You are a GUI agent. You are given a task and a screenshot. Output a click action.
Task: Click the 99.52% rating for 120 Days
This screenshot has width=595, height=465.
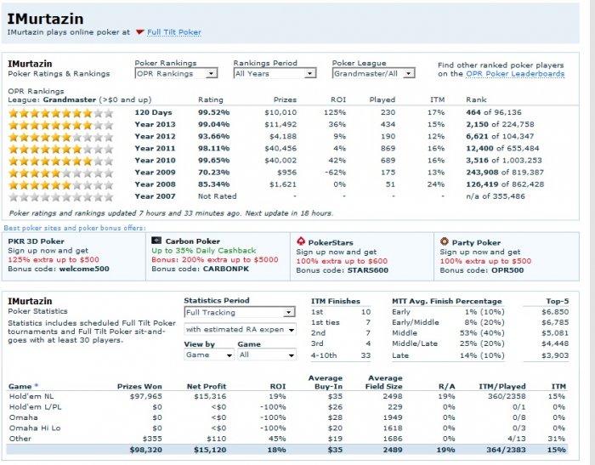coord(213,113)
